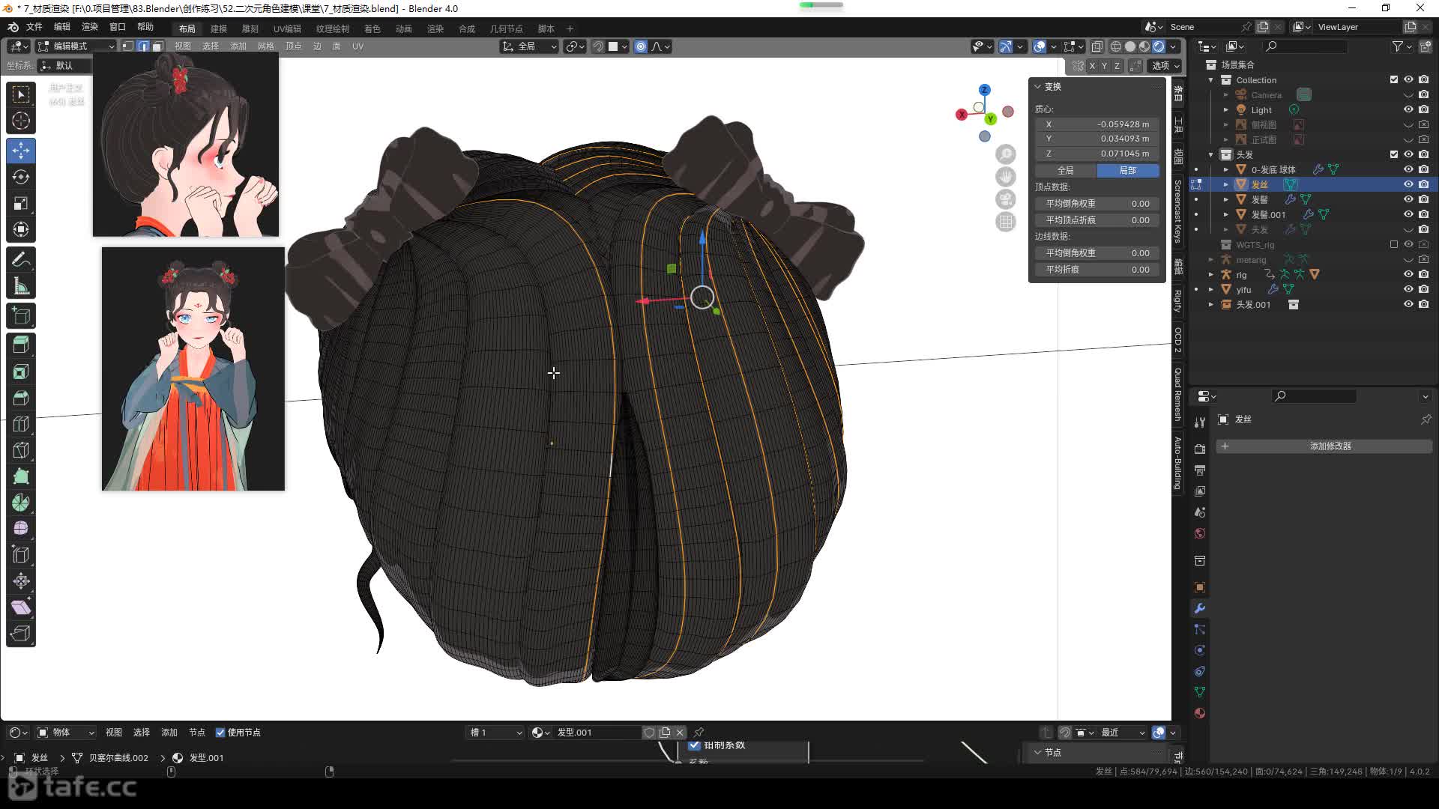Toggle proportional editing

[641, 46]
